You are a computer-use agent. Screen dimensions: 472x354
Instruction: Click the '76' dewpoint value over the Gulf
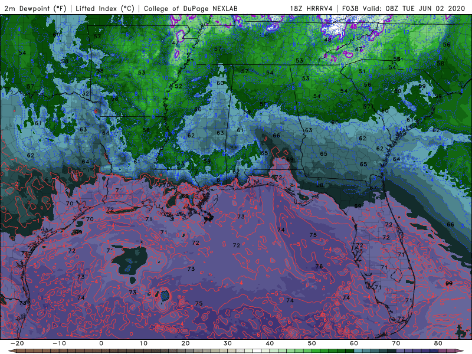tap(319, 267)
